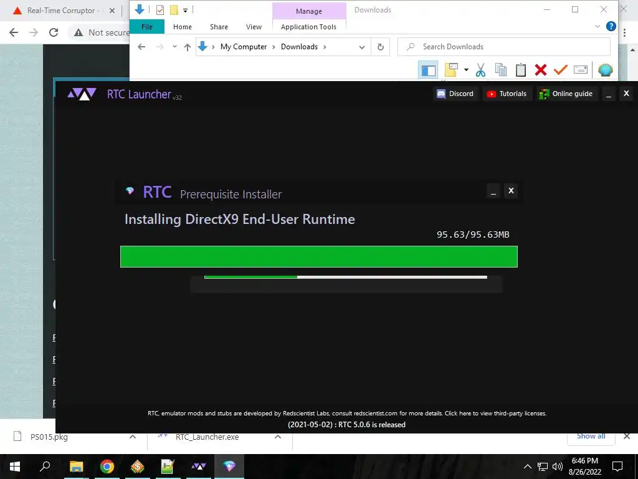Click the New folder quick access icon
Image resolution: width=638 pixels, height=479 pixels.
(174, 10)
